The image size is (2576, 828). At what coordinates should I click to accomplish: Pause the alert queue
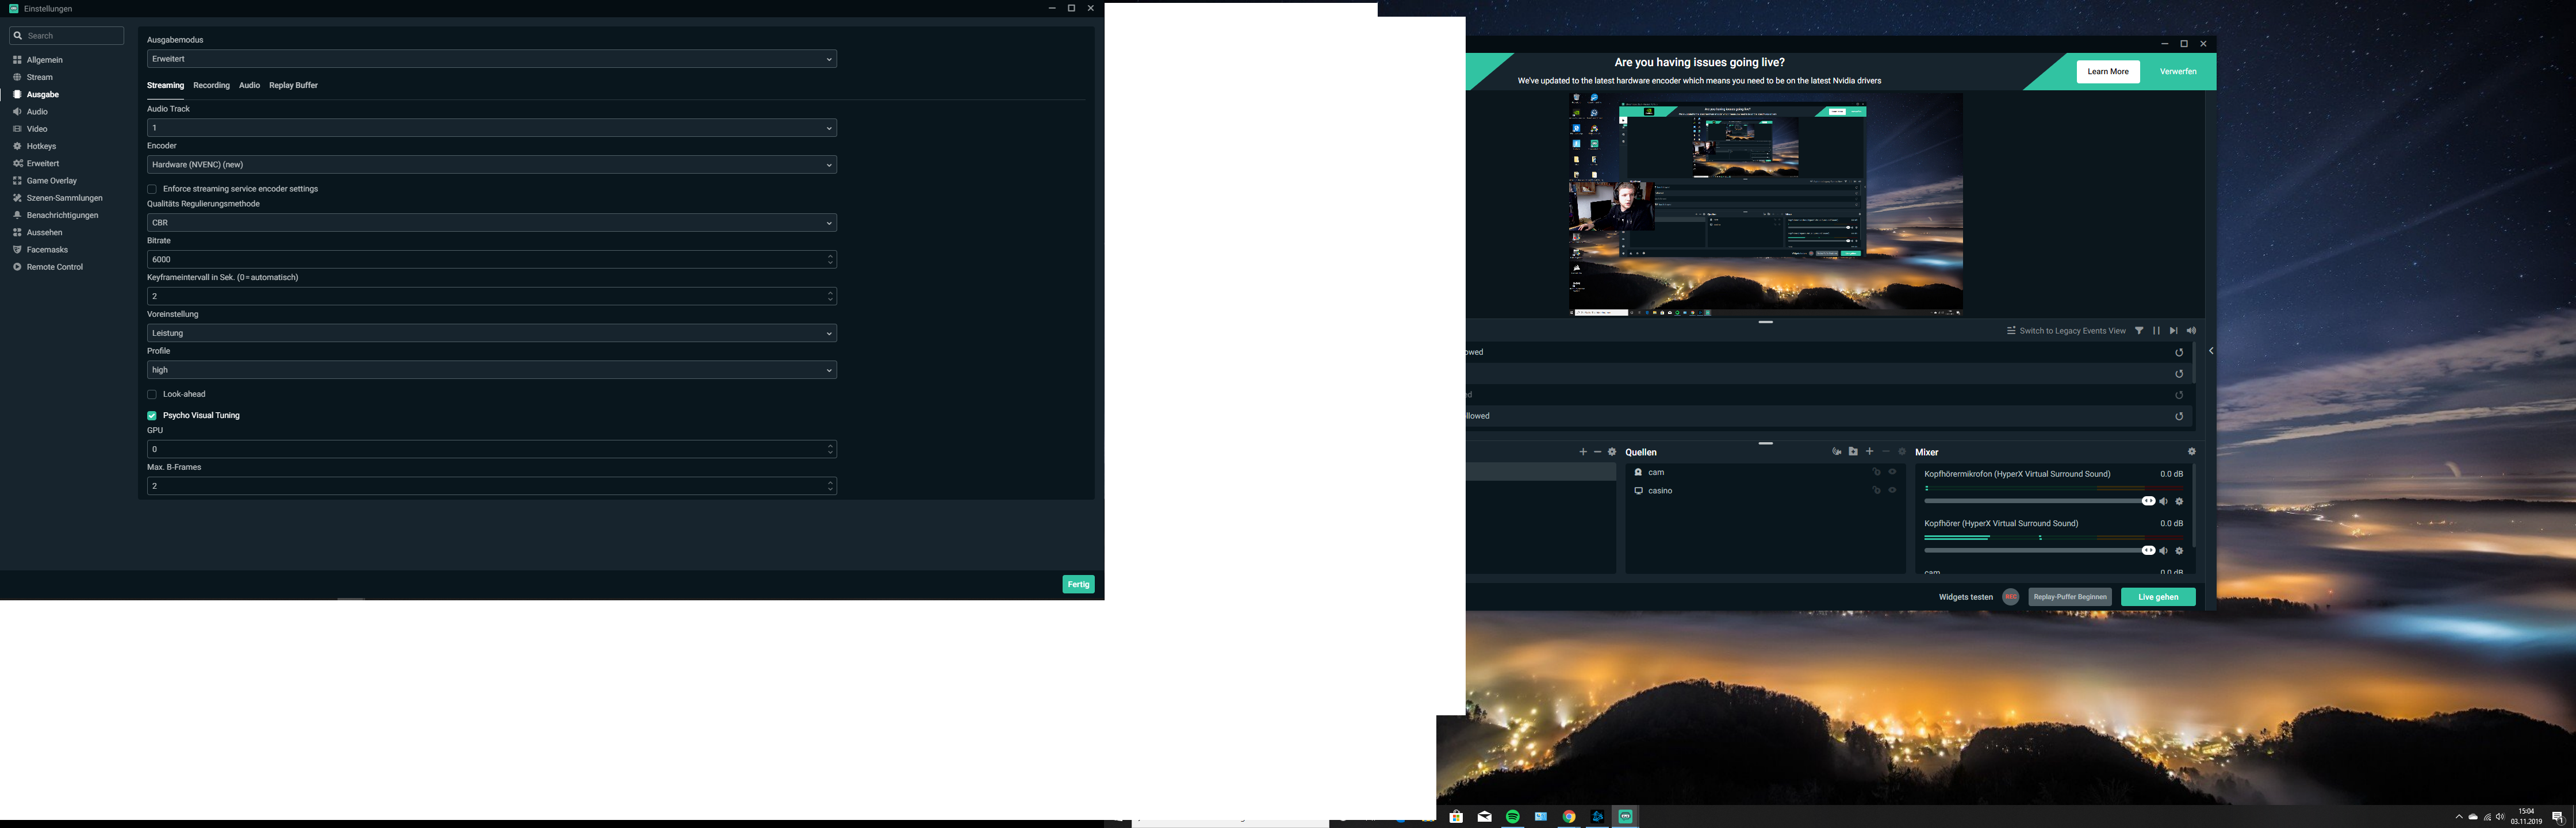pos(2156,331)
